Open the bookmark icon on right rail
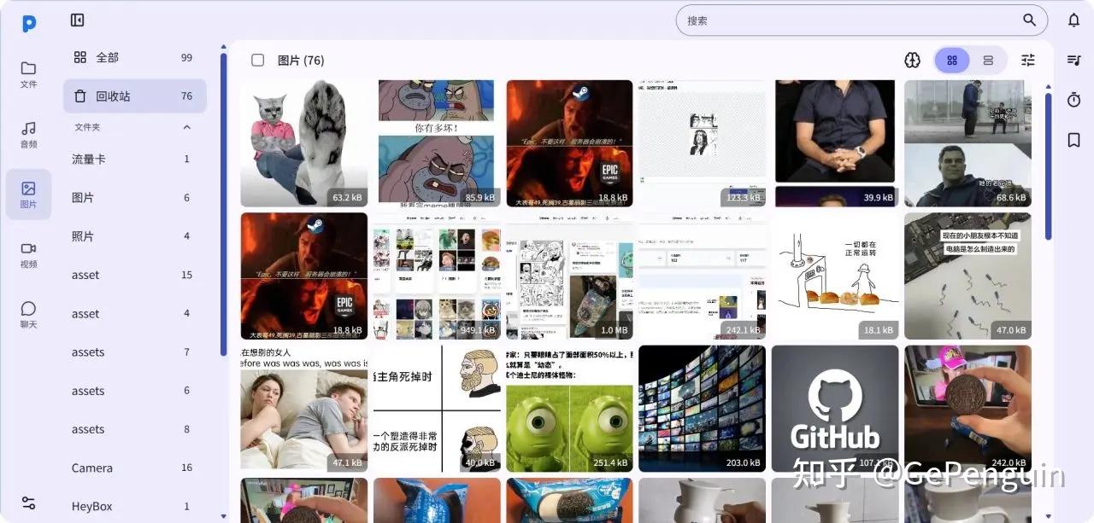The image size is (1094, 523). [1074, 140]
